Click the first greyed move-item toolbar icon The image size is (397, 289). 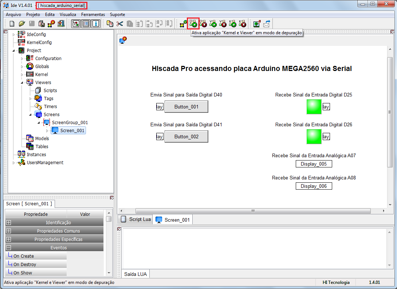click(139, 24)
